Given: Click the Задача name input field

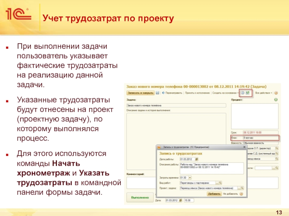Looking at the screenshot, I should pyautogui.click(x=176, y=105).
